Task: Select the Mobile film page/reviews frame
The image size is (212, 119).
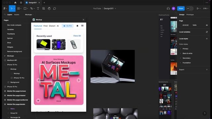Action: pos(16,91)
